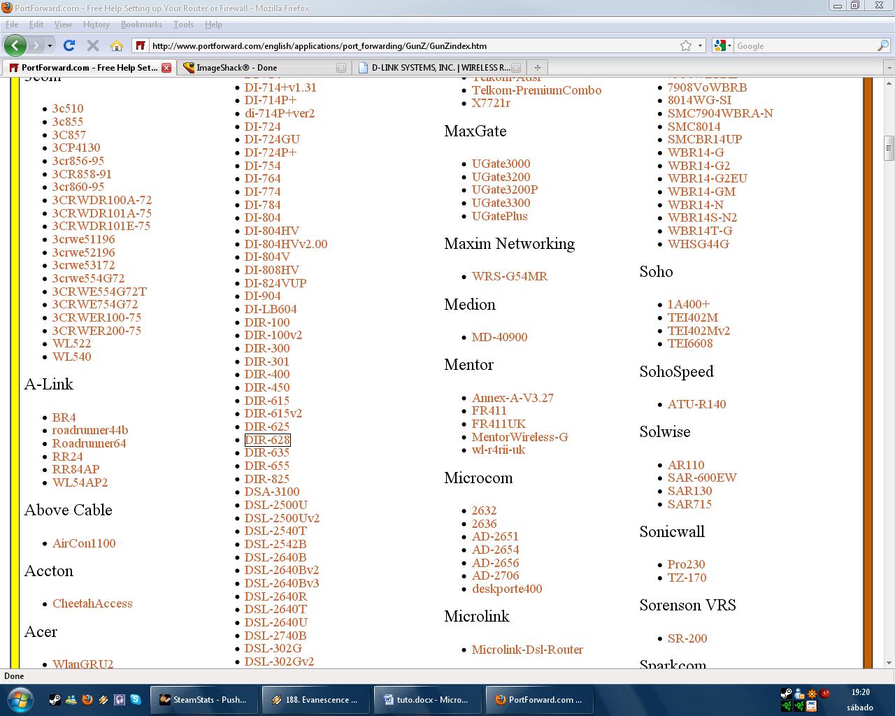Open a new tab with plus button
The width and height of the screenshot is (895, 716).
click(x=537, y=68)
